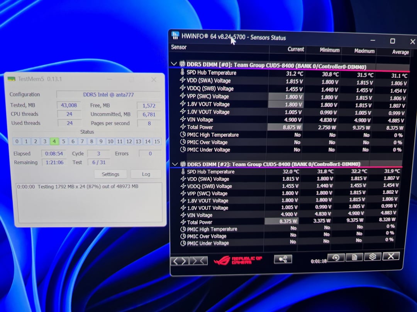Click lightning icon next to DIMM #2 VDDQ (SWB) Voltage

(x=183, y=186)
